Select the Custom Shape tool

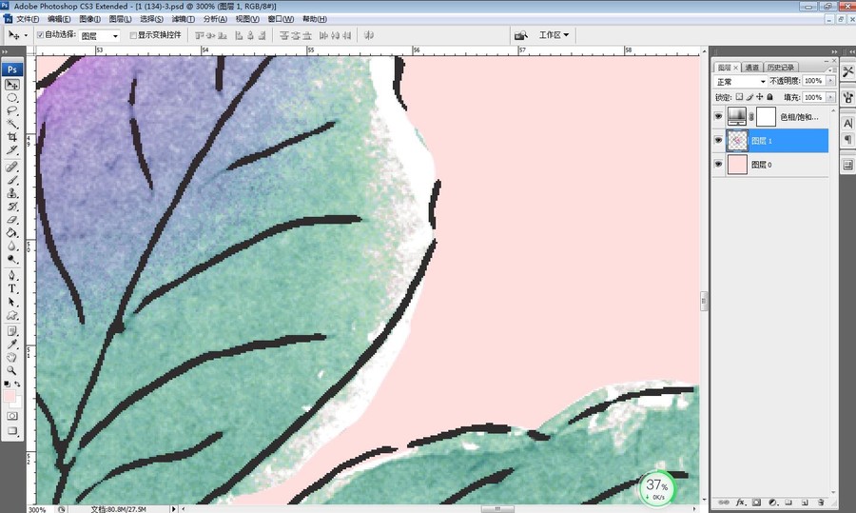12,315
